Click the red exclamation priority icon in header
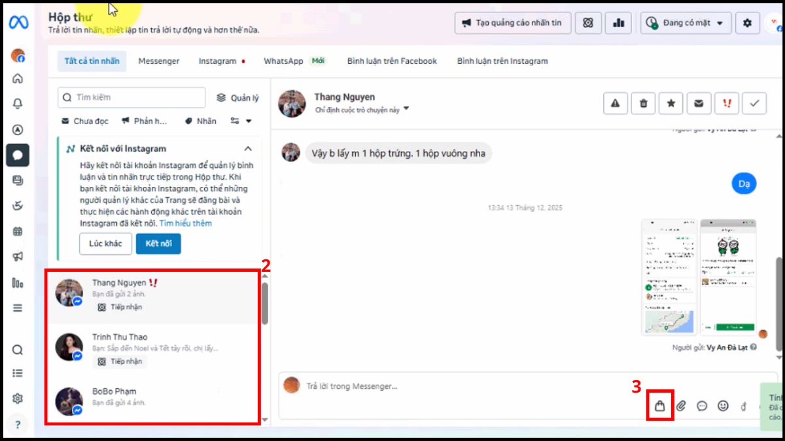The width and height of the screenshot is (785, 441). point(727,103)
